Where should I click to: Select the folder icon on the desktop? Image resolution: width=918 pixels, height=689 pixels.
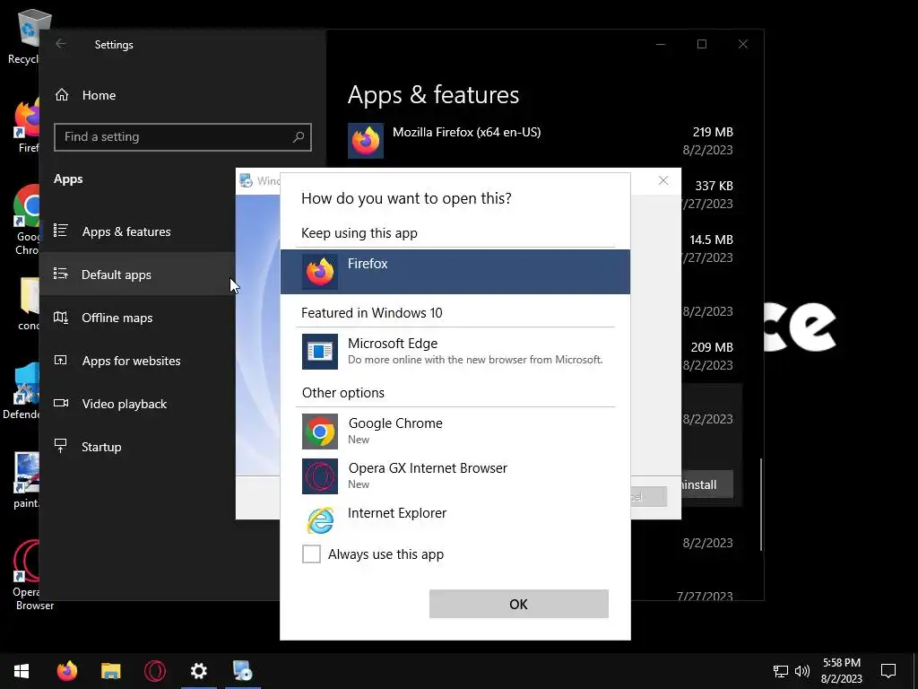28,303
